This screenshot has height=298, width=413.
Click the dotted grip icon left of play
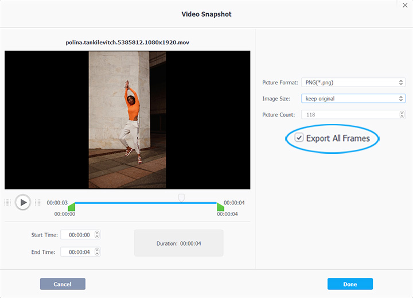(7, 202)
